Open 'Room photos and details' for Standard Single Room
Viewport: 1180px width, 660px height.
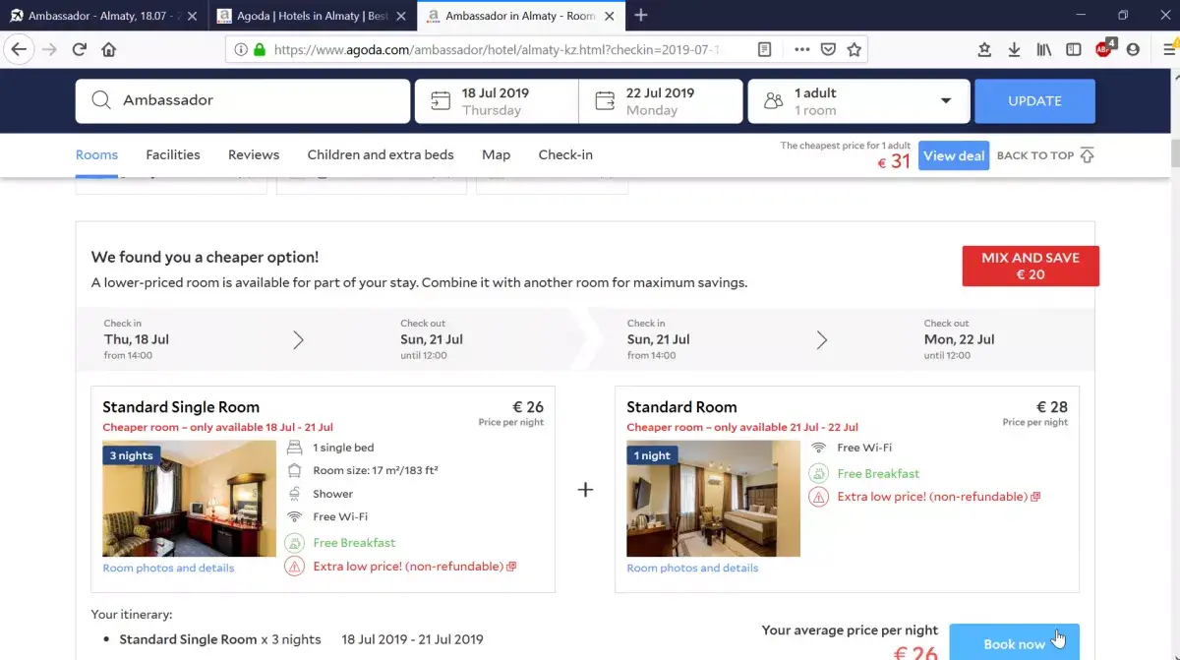click(x=168, y=568)
